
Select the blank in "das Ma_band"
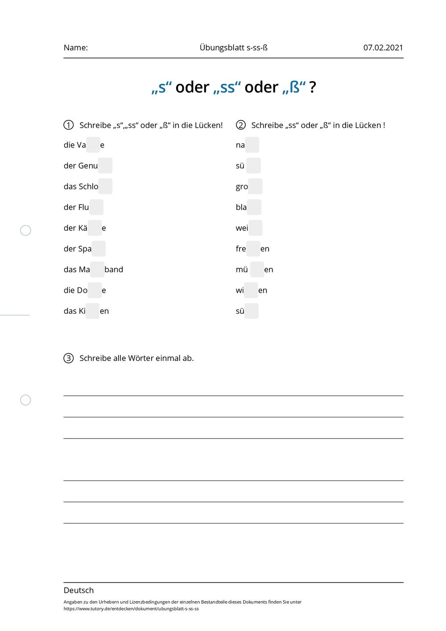pyautogui.click(x=97, y=270)
